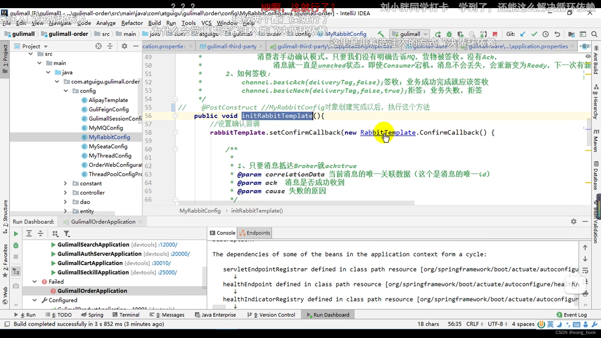Click the Git Commit green checkmark
Screen dimensions: 601x338
[x=534, y=34]
